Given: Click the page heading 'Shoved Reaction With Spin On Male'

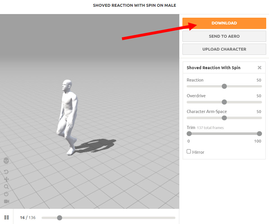Looking at the screenshot, I should [134, 5].
